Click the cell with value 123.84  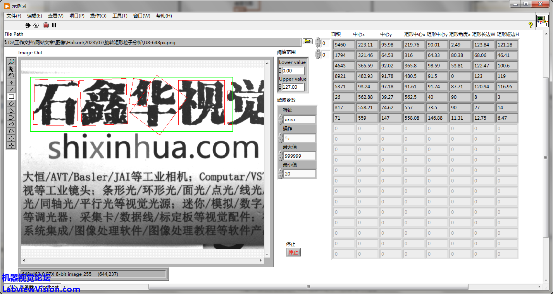coord(483,45)
